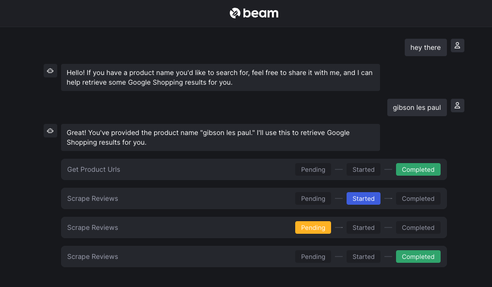Click the Google Shopping greeting message text
The image size is (492, 287).
coord(220,77)
